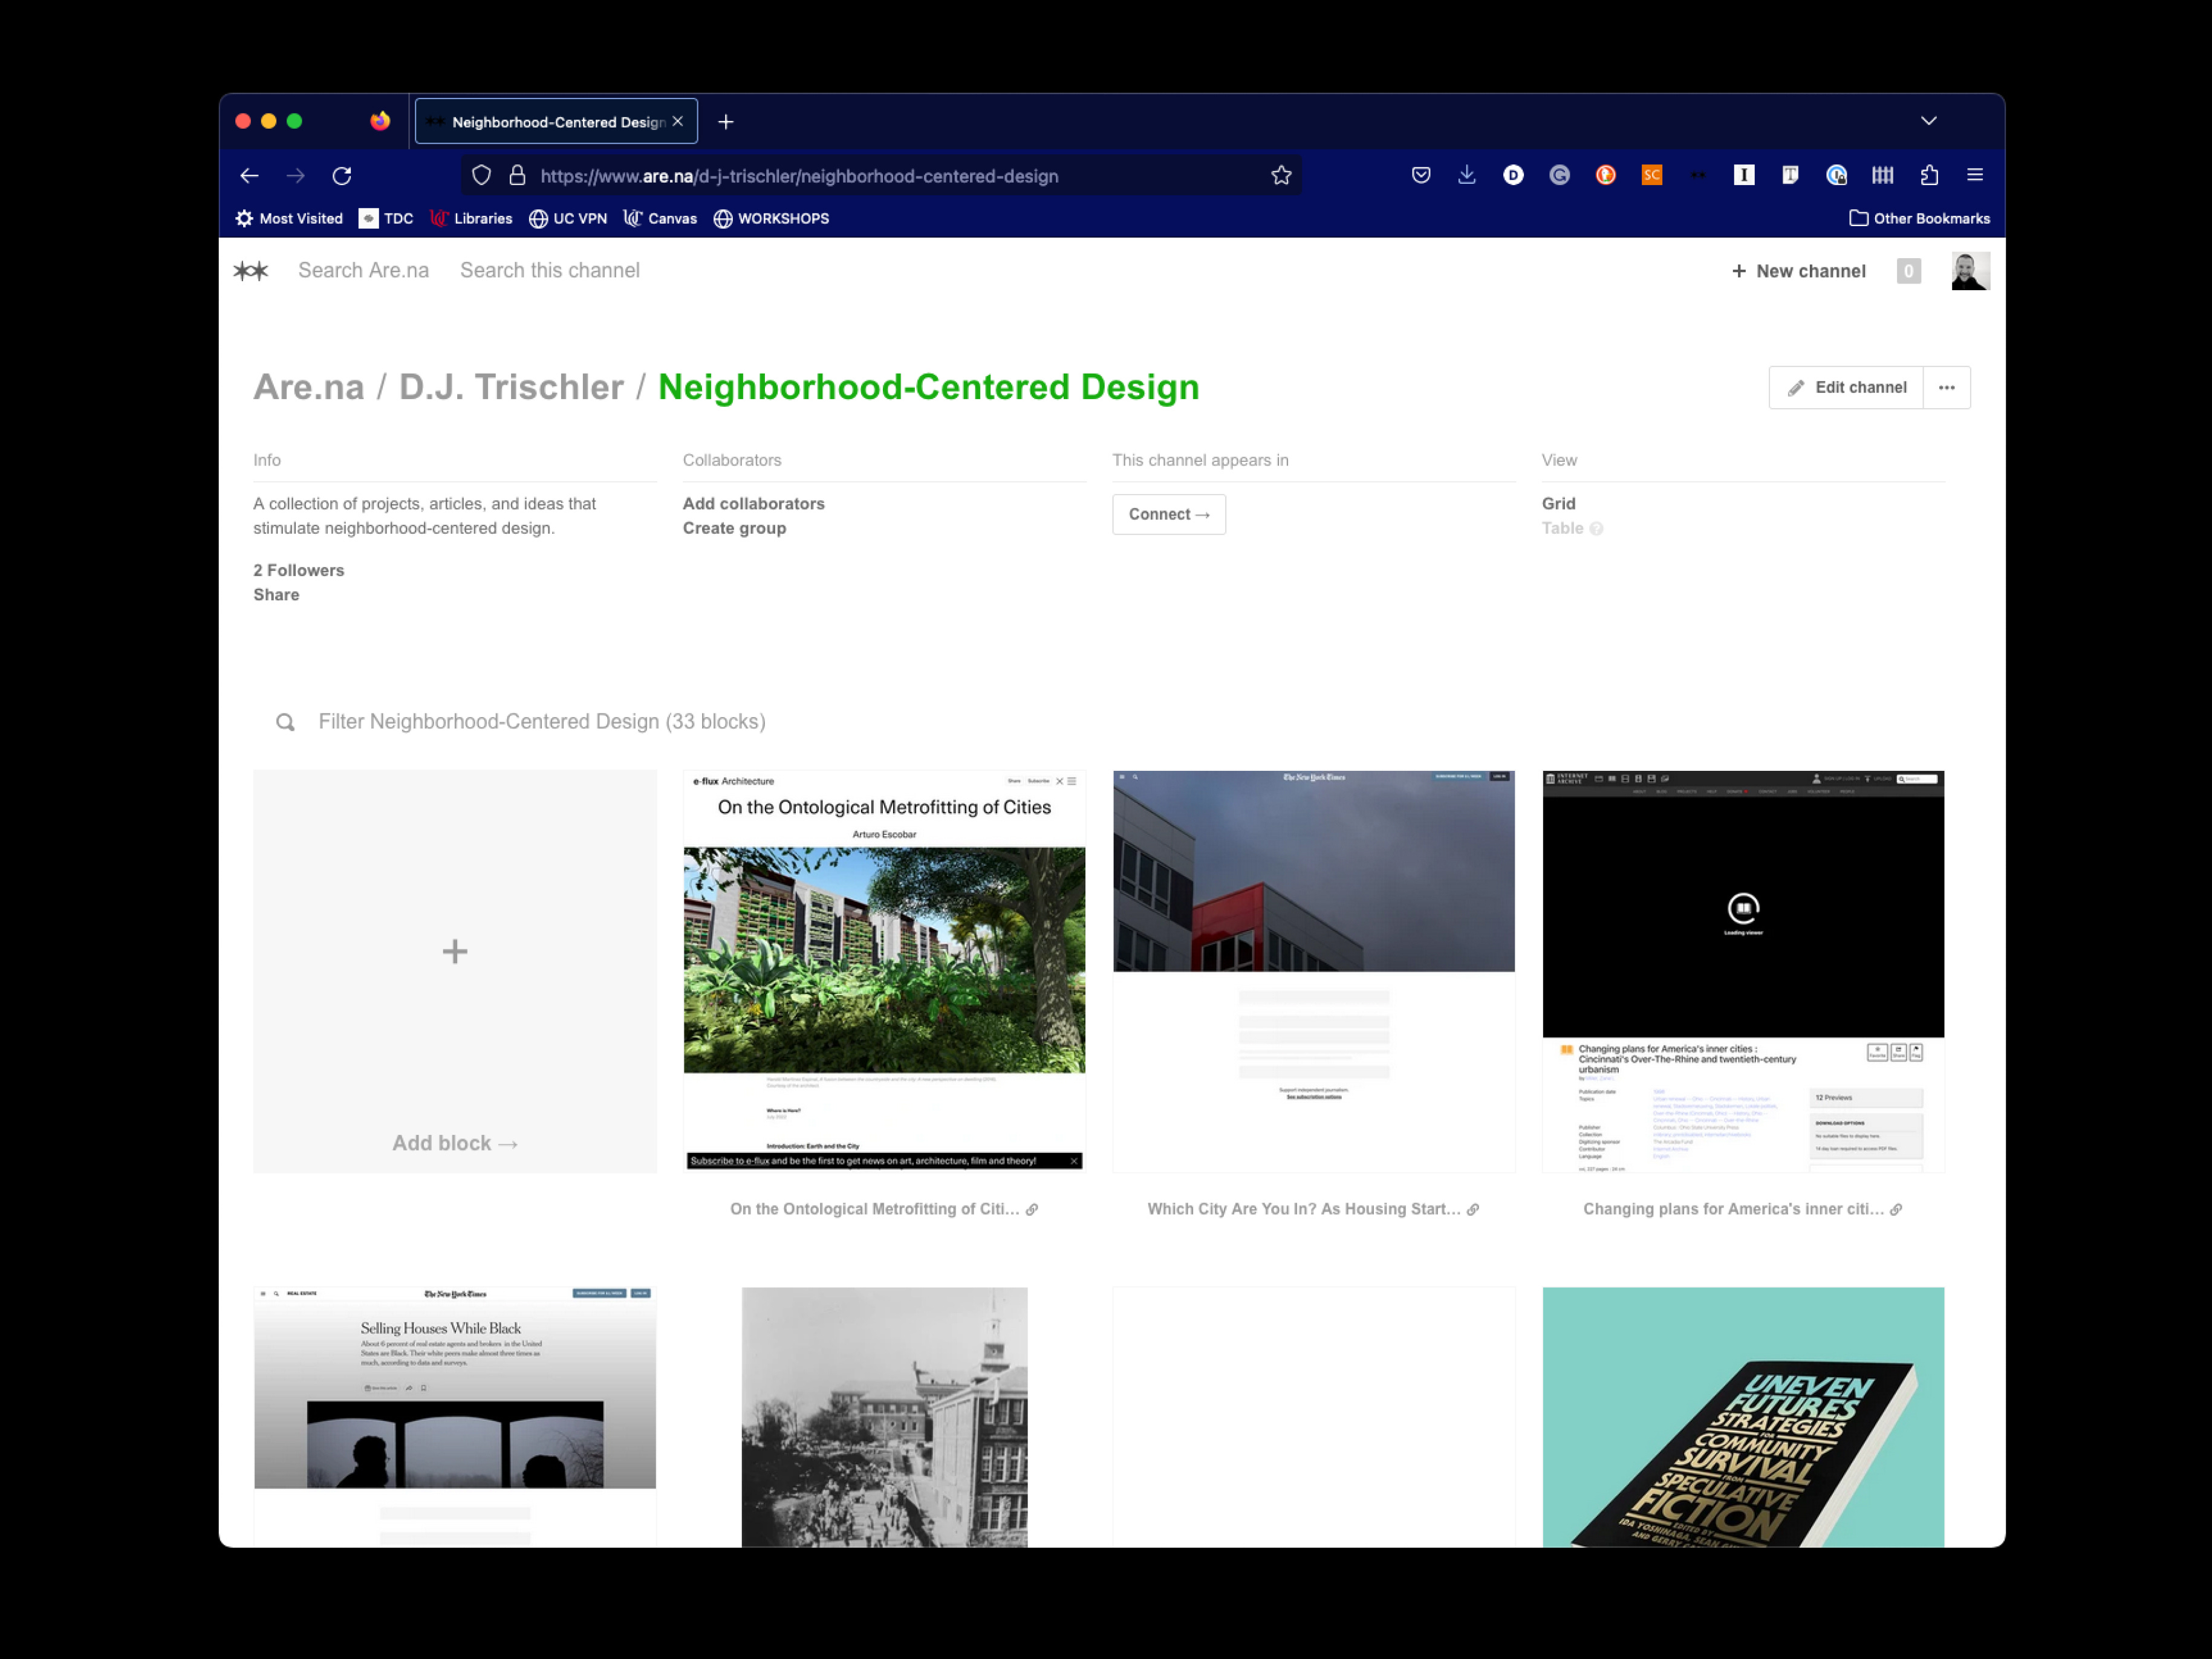
Task: Select the Grid view option
Action: 1558,503
